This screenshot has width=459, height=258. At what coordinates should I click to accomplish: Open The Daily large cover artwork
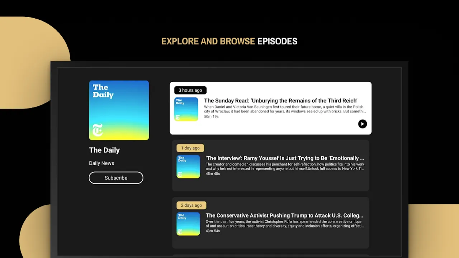[x=119, y=110]
